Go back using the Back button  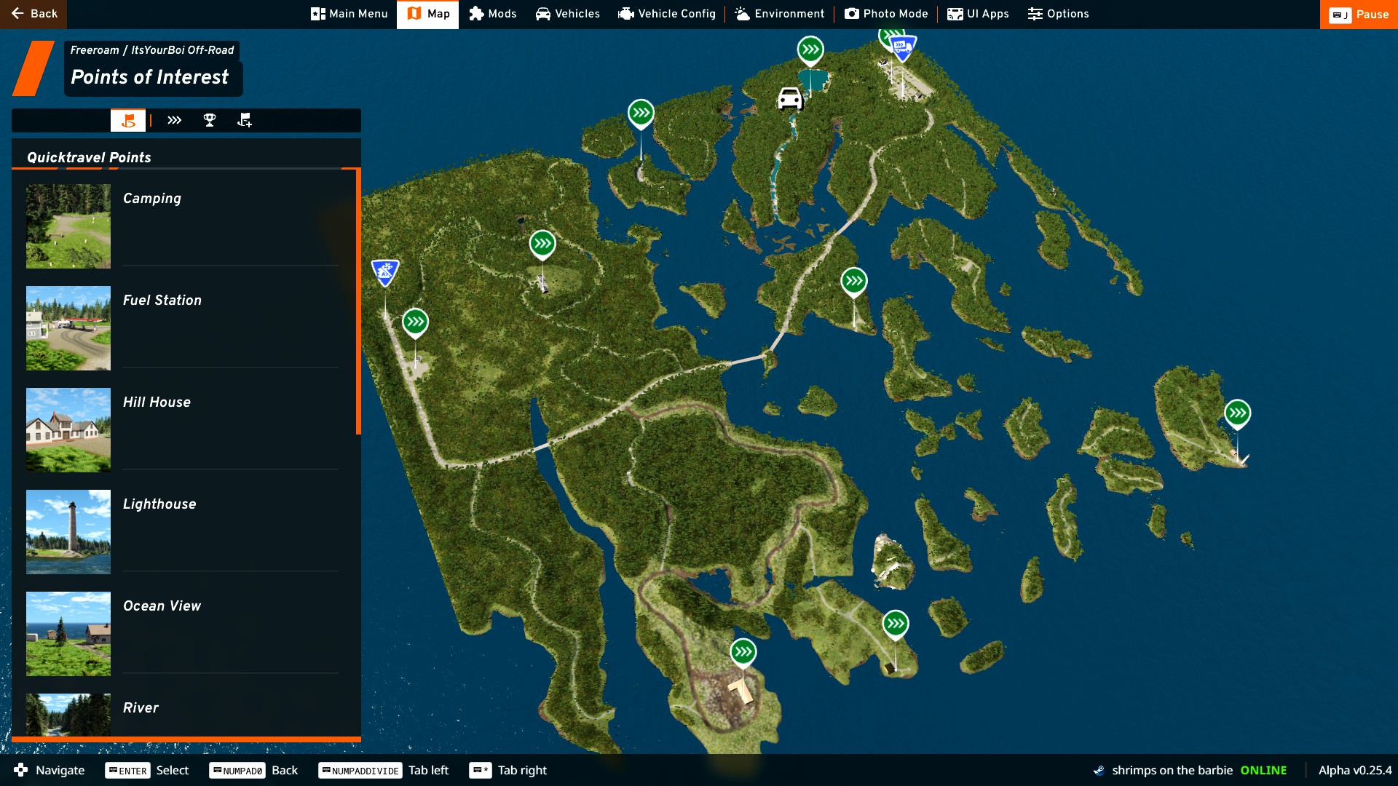coord(33,14)
